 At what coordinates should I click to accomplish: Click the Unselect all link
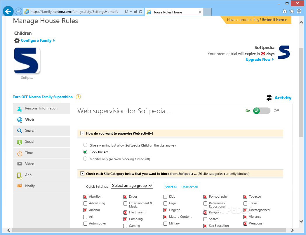point(189,187)
